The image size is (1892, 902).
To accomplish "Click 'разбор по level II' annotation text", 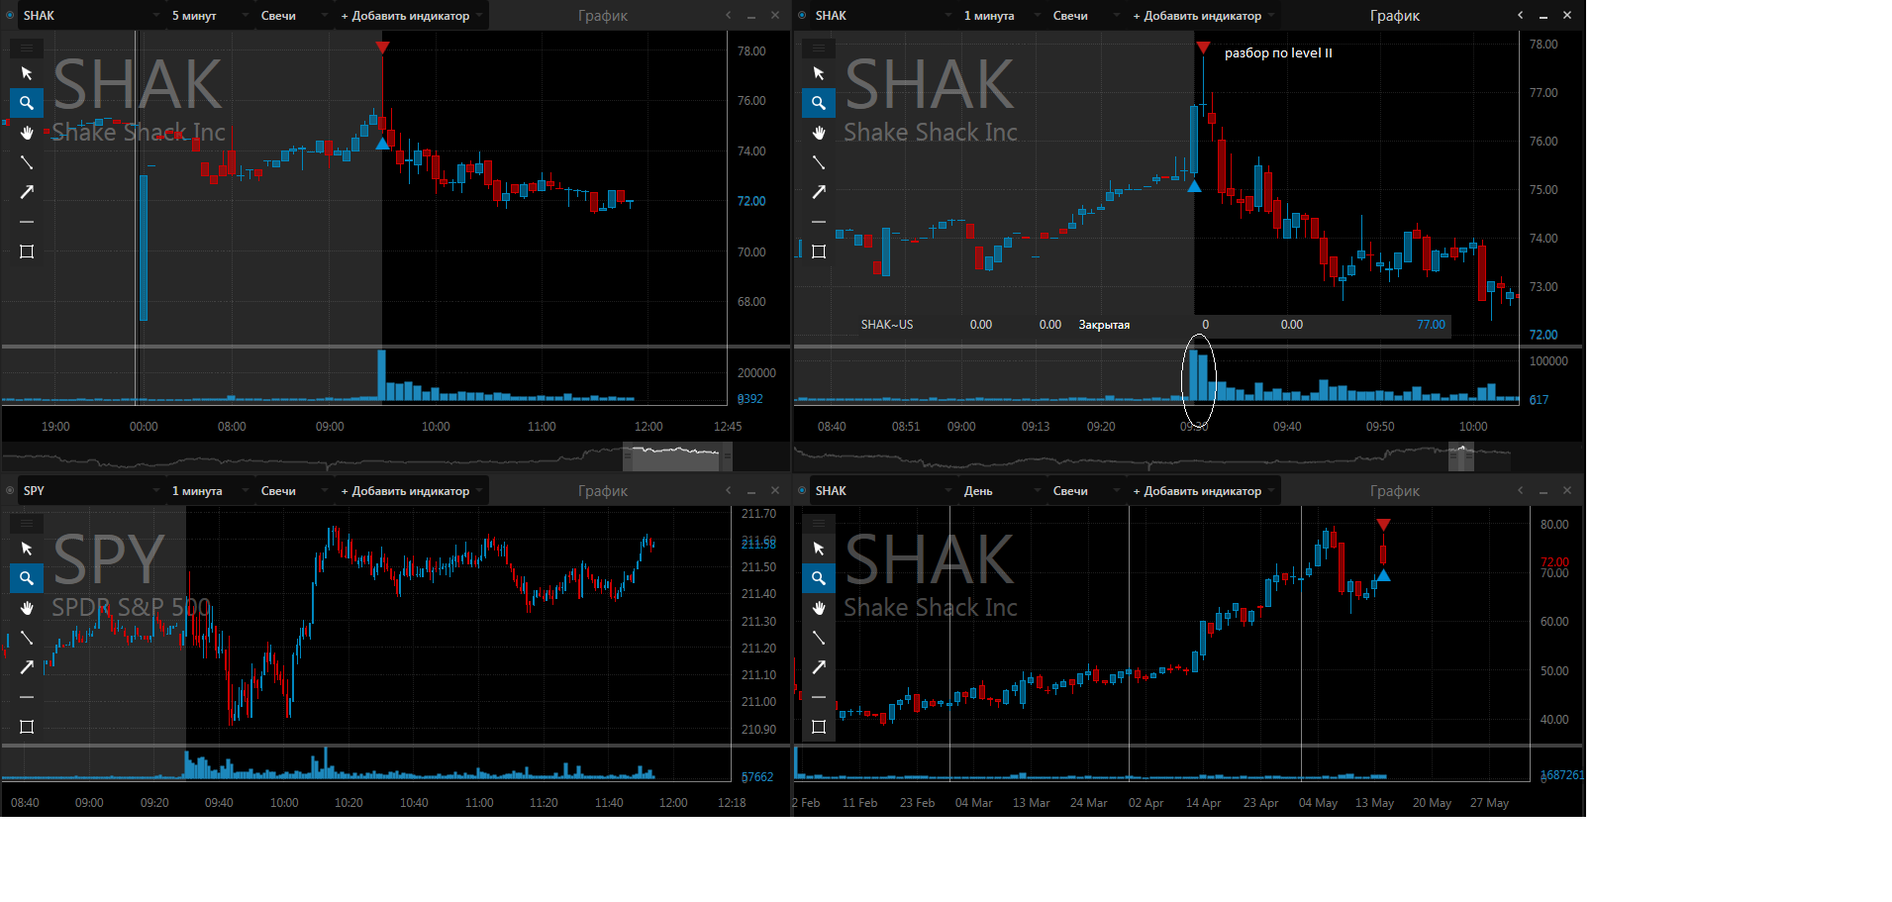I will point(1278,53).
